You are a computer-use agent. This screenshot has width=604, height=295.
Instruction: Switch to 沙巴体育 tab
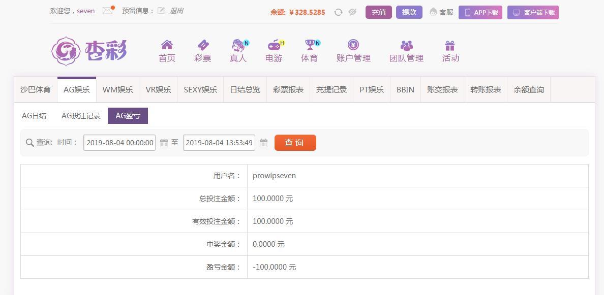pos(36,89)
